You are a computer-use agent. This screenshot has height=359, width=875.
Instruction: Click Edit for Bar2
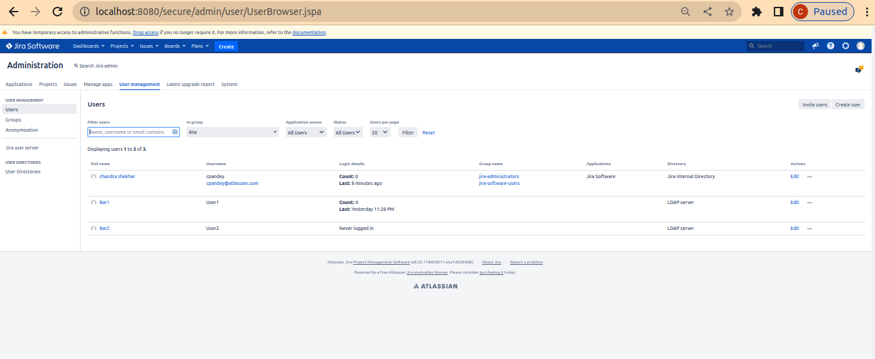[794, 228]
